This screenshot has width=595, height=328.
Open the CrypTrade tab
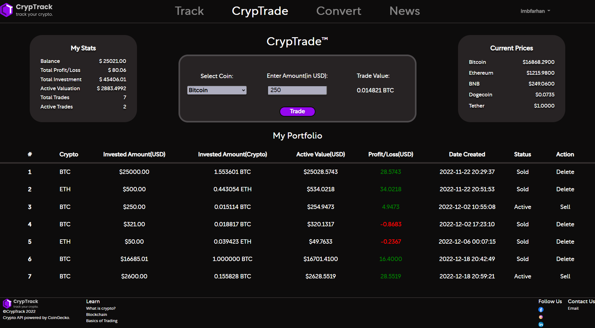[260, 11]
